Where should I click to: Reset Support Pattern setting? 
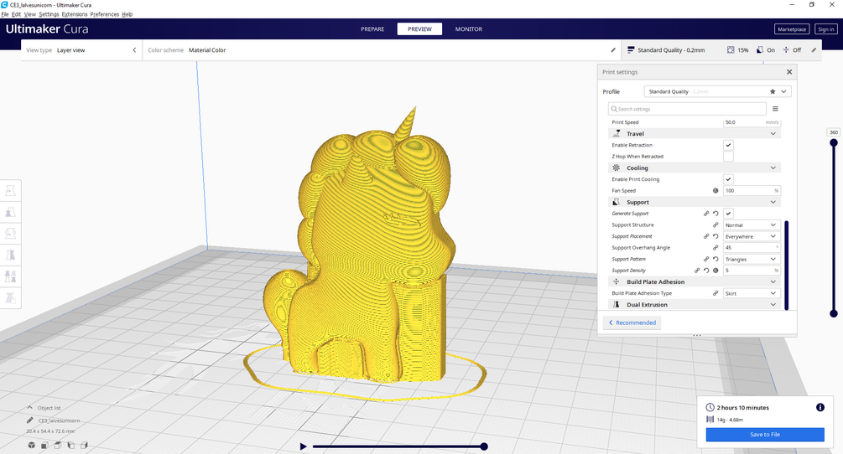(716, 259)
